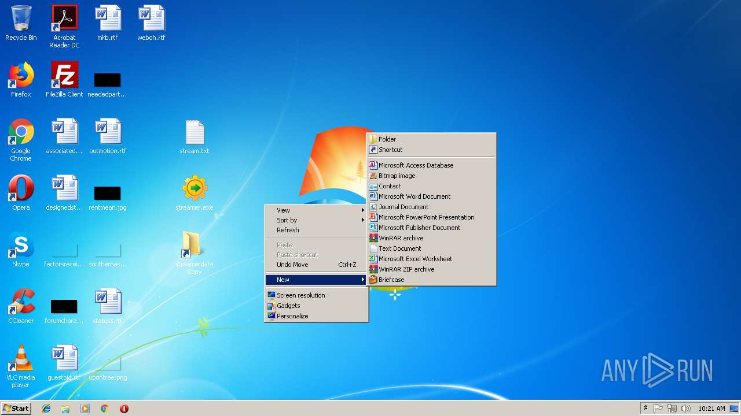Create a Microsoft Word Document

pos(431,196)
